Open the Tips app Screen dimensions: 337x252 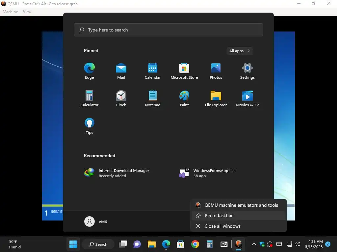click(90, 126)
